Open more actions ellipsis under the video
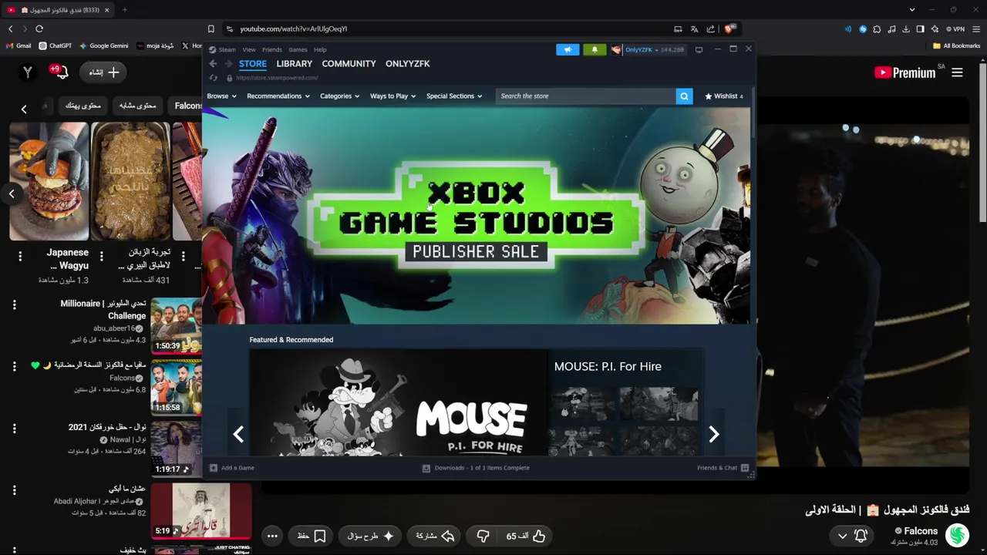Screen dimensions: 987x555 pyautogui.click(x=272, y=536)
